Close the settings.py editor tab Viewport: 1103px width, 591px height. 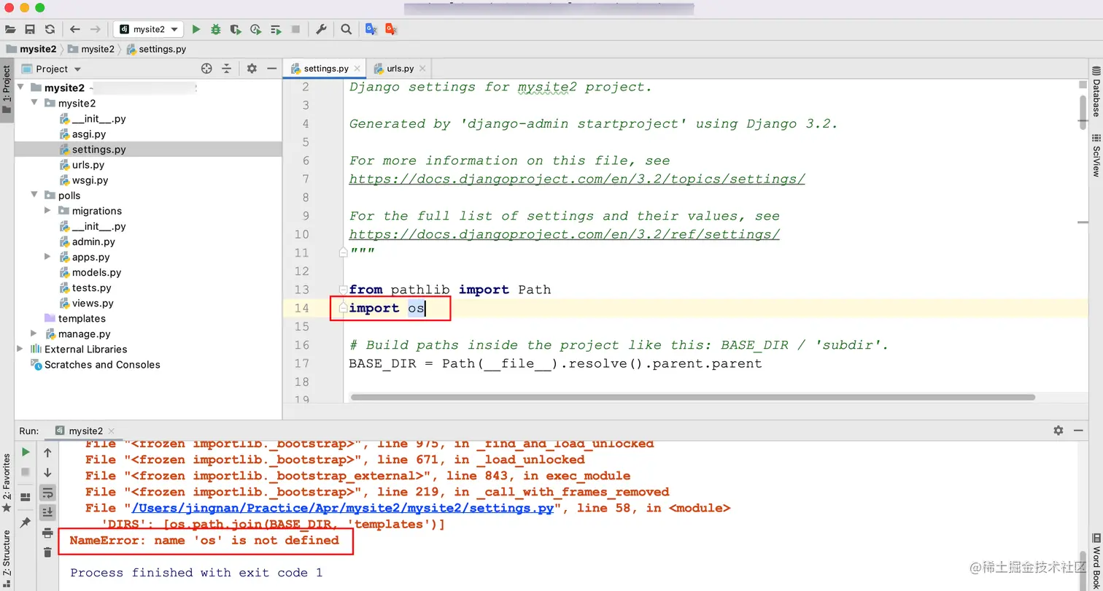[357, 69]
